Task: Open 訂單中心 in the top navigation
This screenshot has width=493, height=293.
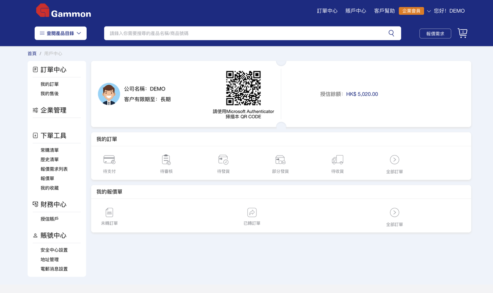Action: pos(327,11)
